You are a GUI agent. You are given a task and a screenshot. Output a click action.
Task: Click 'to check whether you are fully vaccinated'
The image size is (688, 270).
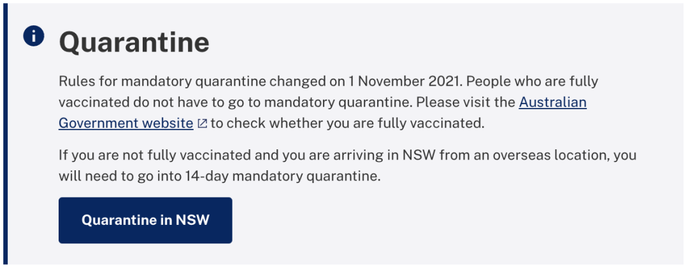[x=347, y=123]
